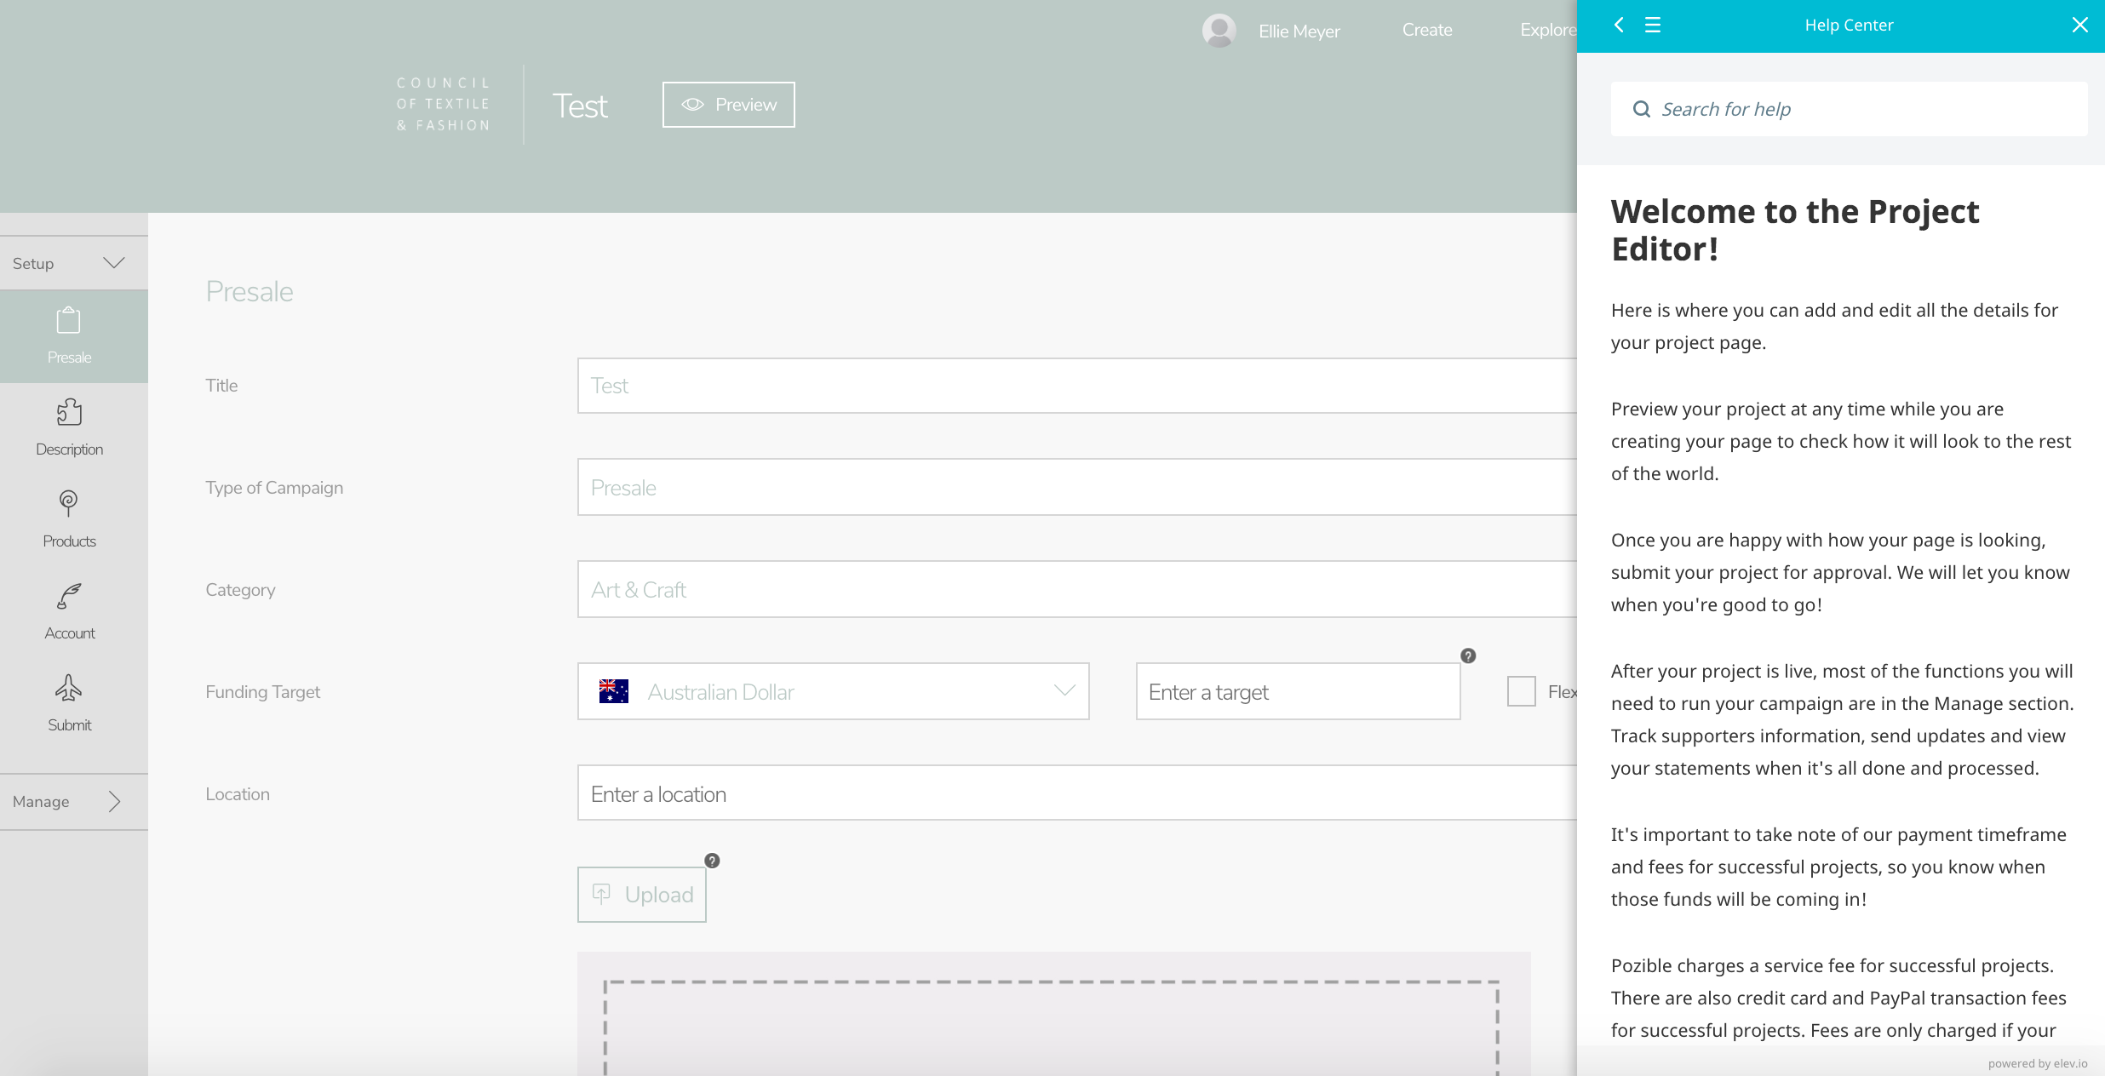Image resolution: width=2105 pixels, height=1076 pixels.
Task: Collapse the Setup section
Action: (x=73, y=263)
